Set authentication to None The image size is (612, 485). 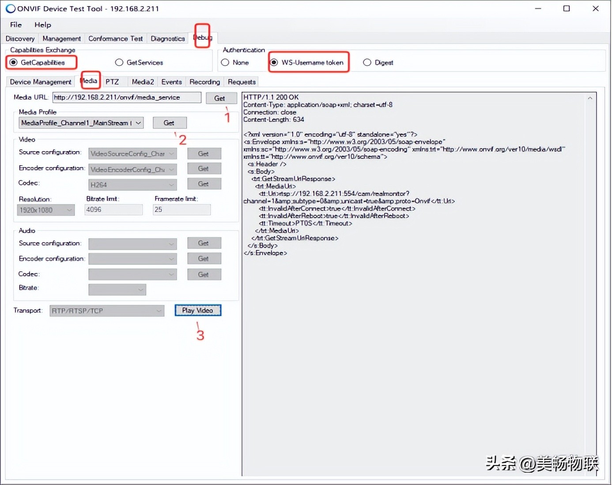(x=235, y=62)
